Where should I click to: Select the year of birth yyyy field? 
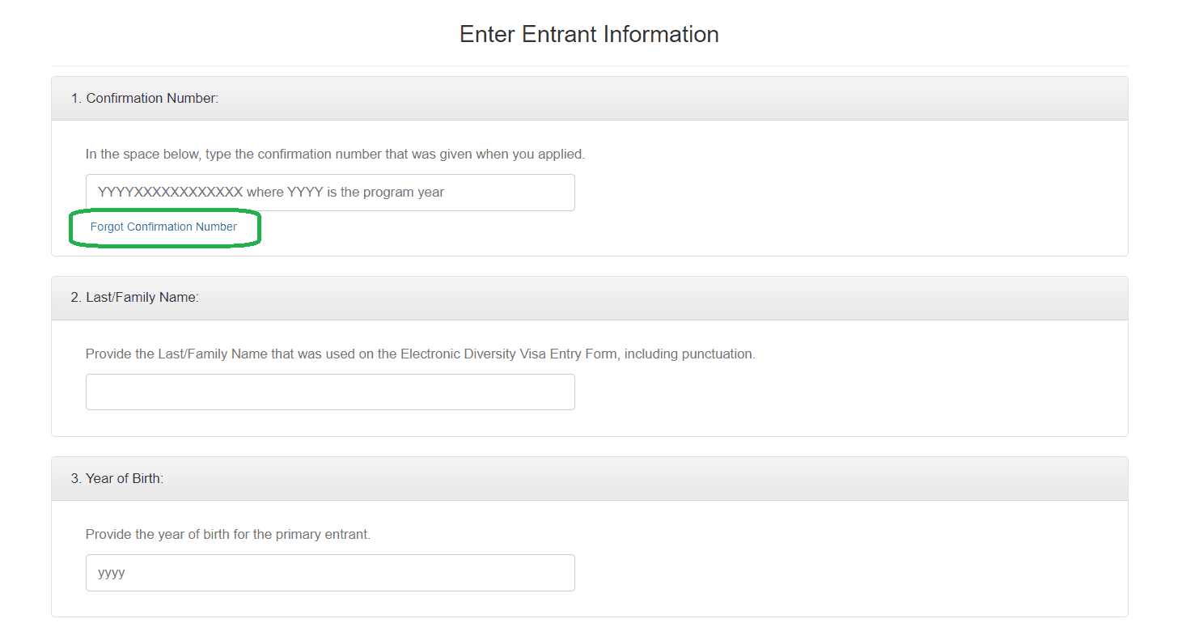tap(330, 573)
